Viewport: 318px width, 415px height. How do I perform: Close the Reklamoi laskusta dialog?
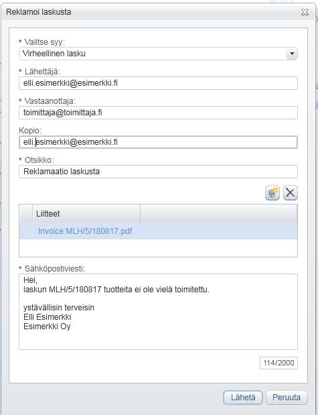pyautogui.click(x=305, y=12)
